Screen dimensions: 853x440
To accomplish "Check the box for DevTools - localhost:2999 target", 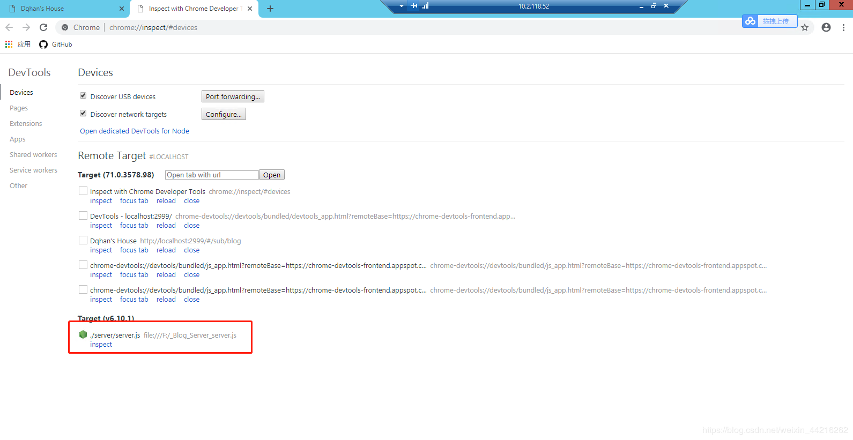I will tap(83, 215).
